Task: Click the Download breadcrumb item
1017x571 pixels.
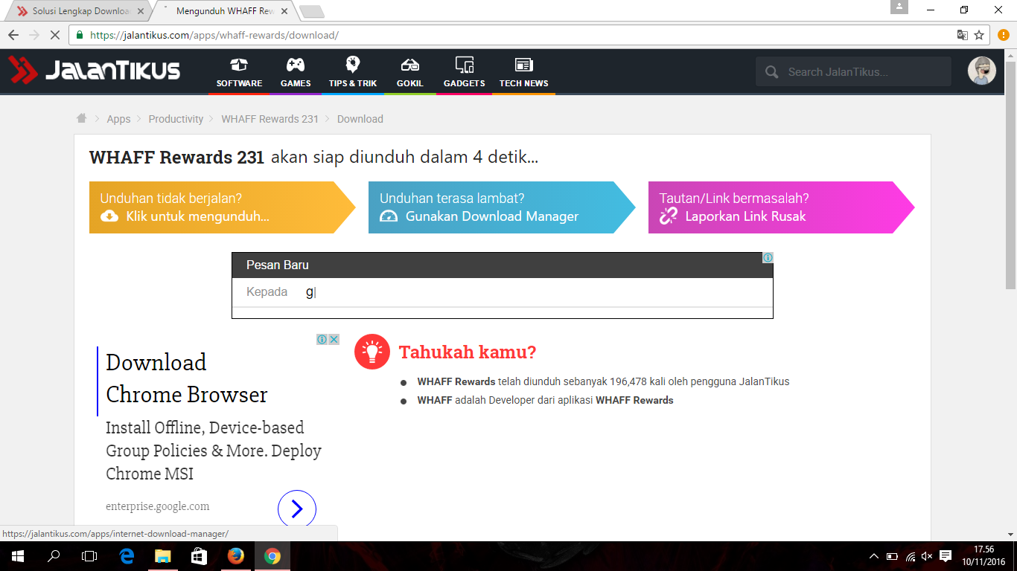Action: pos(360,119)
